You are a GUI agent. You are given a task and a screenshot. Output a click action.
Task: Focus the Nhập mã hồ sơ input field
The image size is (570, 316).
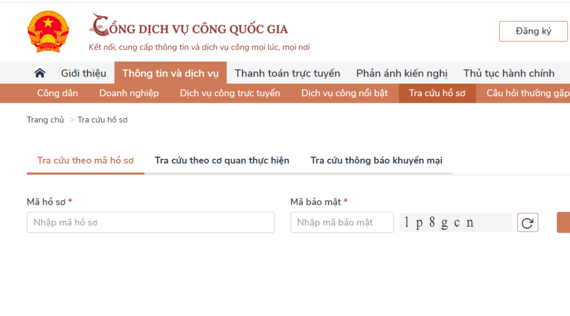click(x=150, y=222)
